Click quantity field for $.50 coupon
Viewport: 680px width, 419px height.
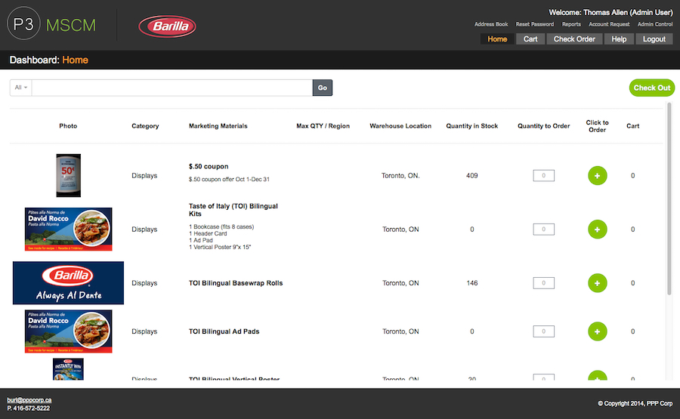click(x=543, y=175)
